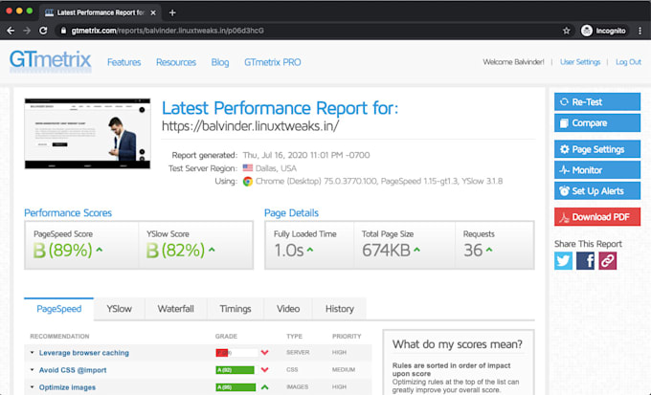This screenshot has height=395, width=651.
Task: Open the Timings tab
Action: (x=236, y=309)
